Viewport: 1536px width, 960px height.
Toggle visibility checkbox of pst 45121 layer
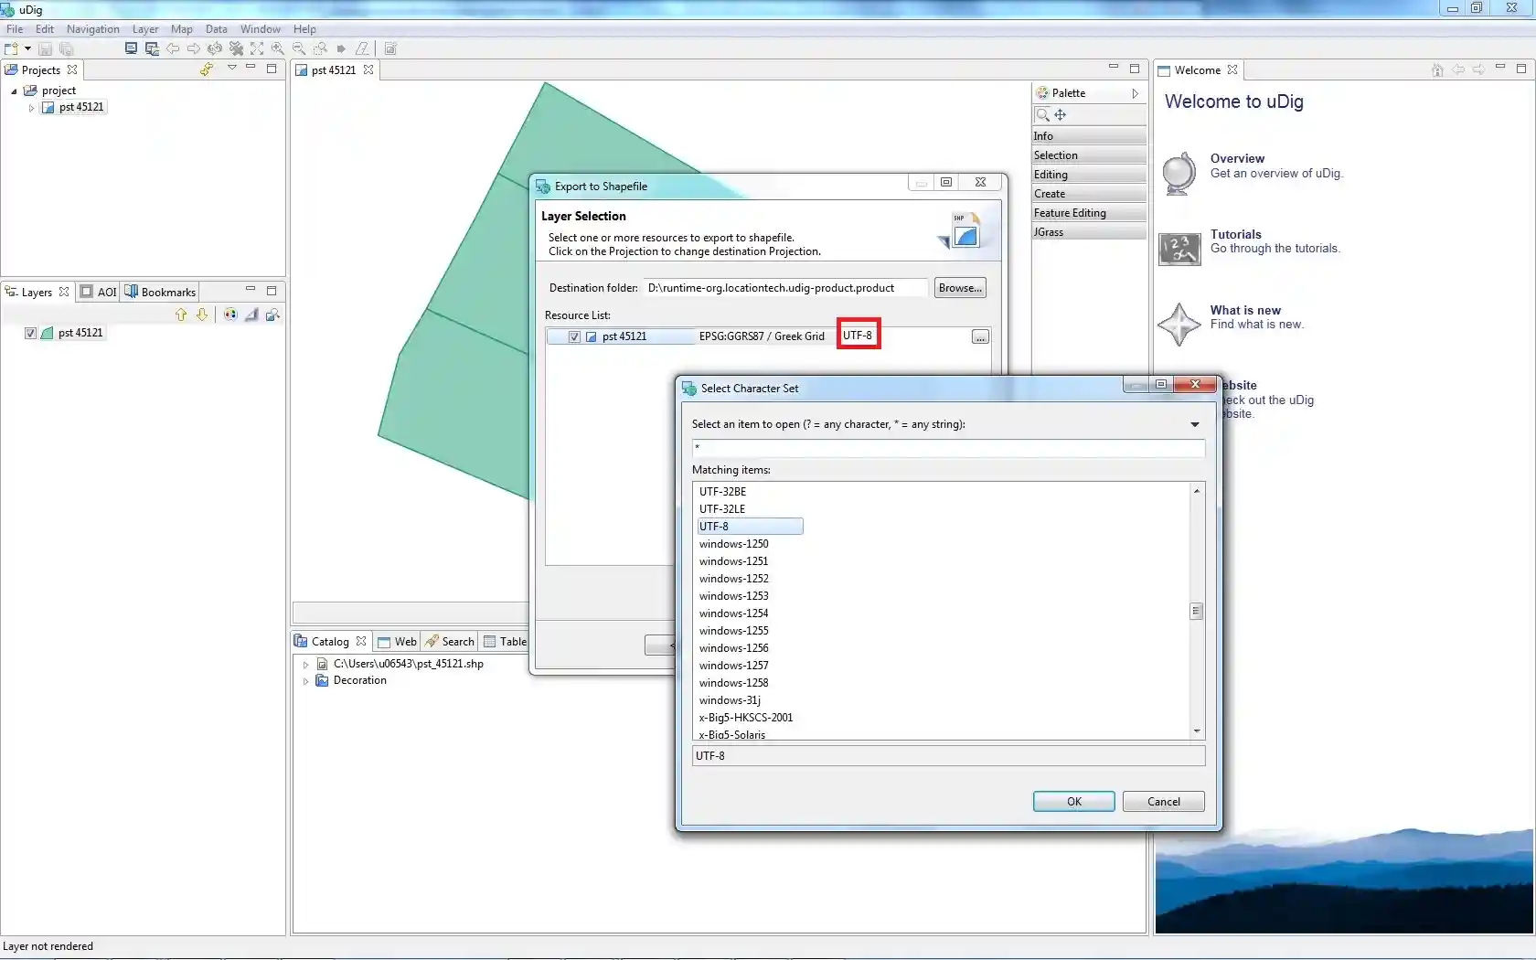click(x=31, y=333)
